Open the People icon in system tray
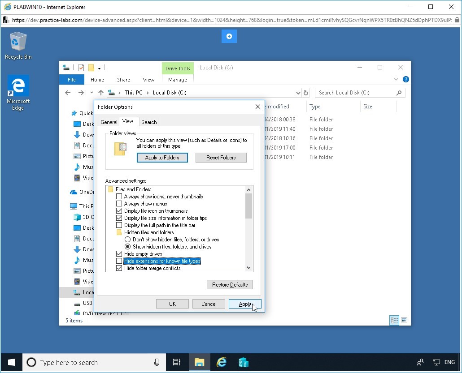Image resolution: width=462 pixels, height=373 pixels. [x=420, y=362]
